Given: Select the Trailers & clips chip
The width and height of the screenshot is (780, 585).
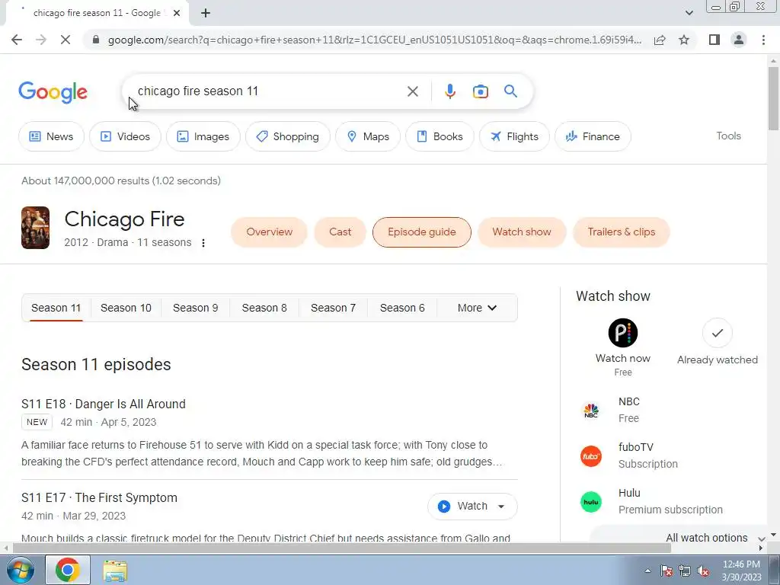Looking at the screenshot, I should 622,232.
